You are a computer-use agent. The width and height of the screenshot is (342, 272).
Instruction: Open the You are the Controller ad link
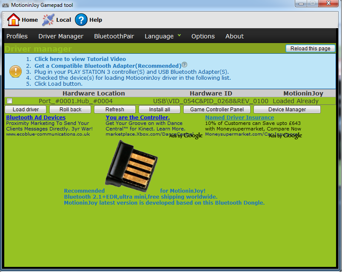click(x=138, y=117)
